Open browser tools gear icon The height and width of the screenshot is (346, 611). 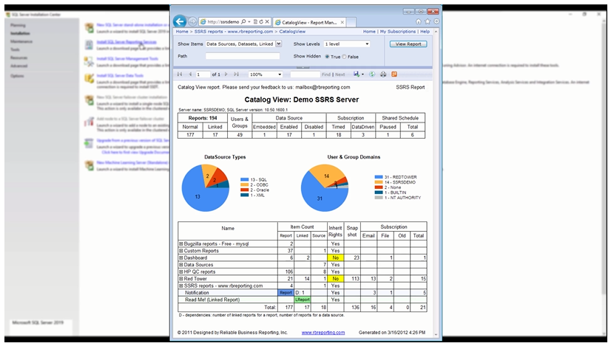(x=436, y=22)
